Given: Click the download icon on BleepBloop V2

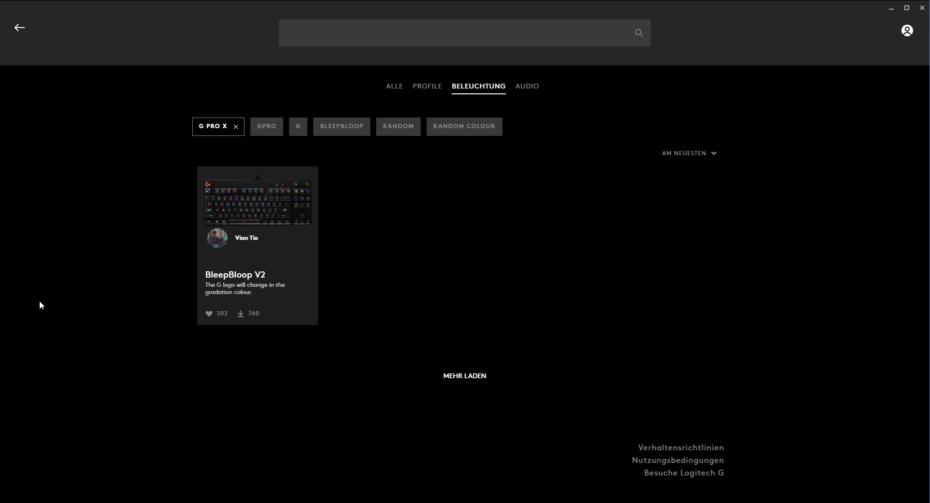Looking at the screenshot, I should 241,314.
